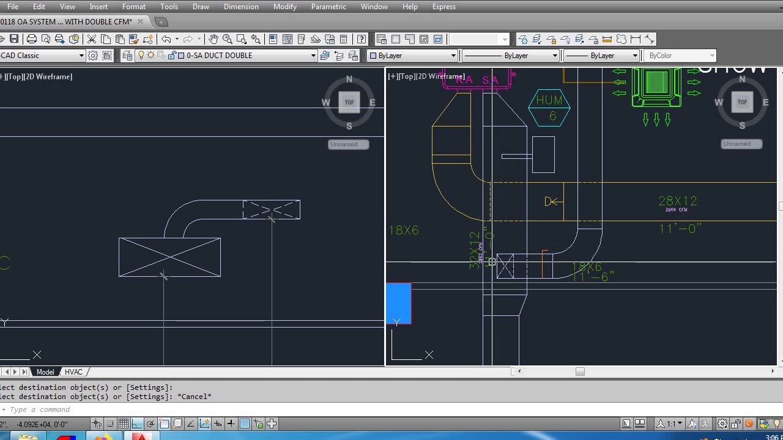
Task: Click the command line input field
Action: (x=391, y=409)
